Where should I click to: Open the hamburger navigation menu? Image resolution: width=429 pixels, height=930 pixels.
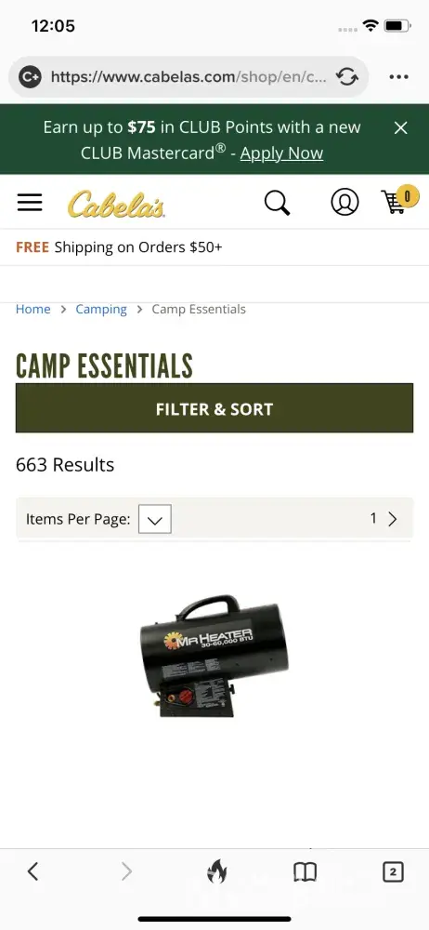pyautogui.click(x=30, y=202)
